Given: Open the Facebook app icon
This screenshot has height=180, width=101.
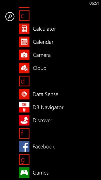Looking at the screenshot, I should pyautogui.click(x=24, y=147).
